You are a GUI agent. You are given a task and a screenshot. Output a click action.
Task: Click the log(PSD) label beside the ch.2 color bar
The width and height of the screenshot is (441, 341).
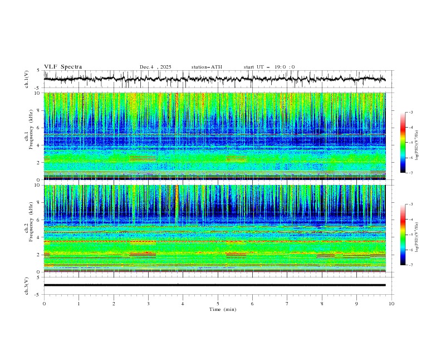coord(416,237)
